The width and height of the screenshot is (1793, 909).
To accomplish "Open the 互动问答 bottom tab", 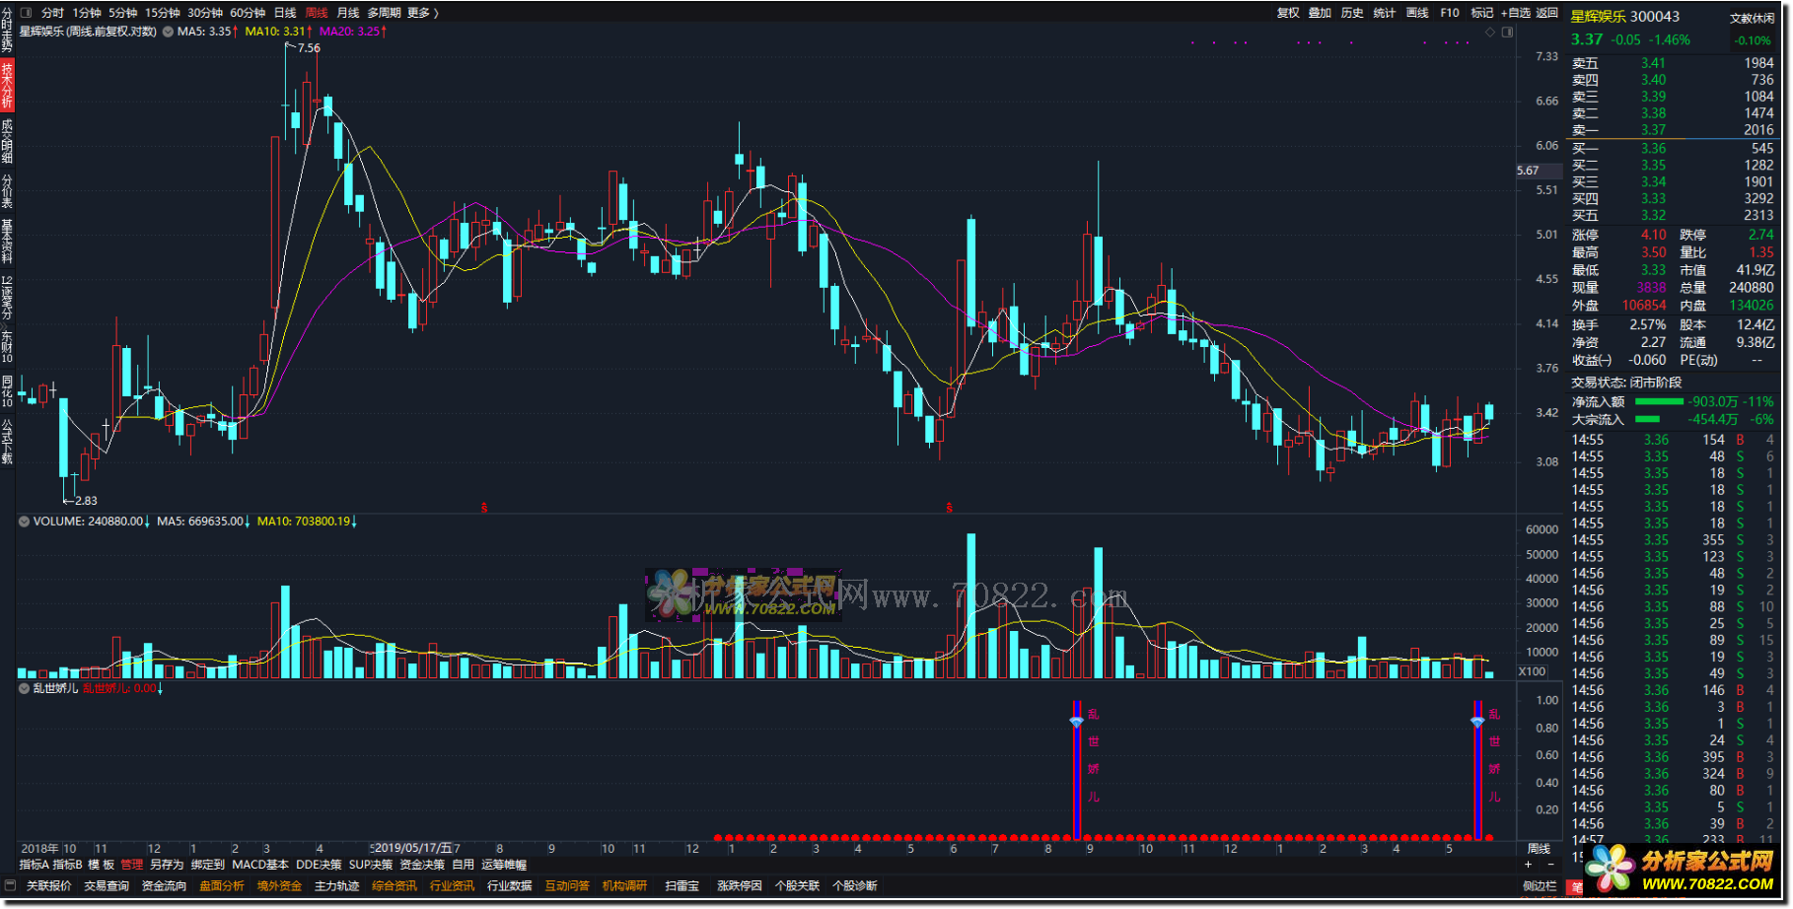I will [x=567, y=885].
